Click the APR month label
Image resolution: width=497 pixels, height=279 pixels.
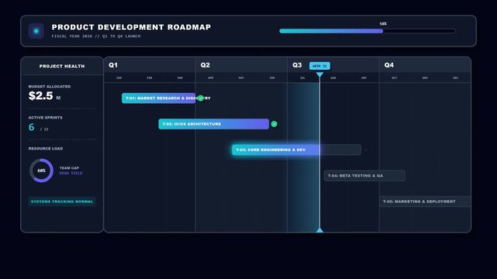(211, 78)
